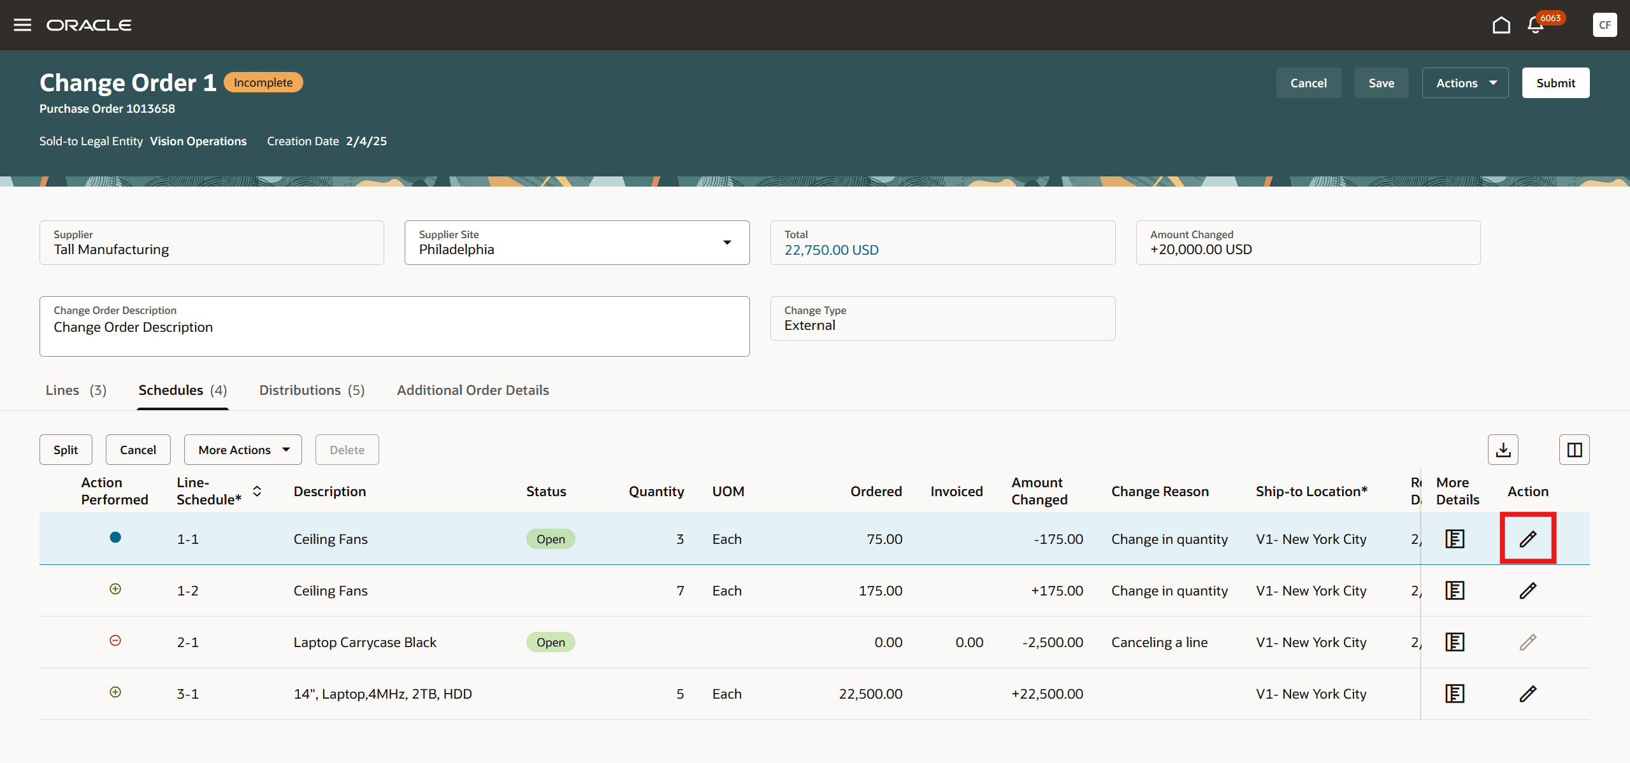The width and height of the screenshot is (1630, 763).
Task: Select the 1-1 row action indicator dot
Action: point(115,538)
